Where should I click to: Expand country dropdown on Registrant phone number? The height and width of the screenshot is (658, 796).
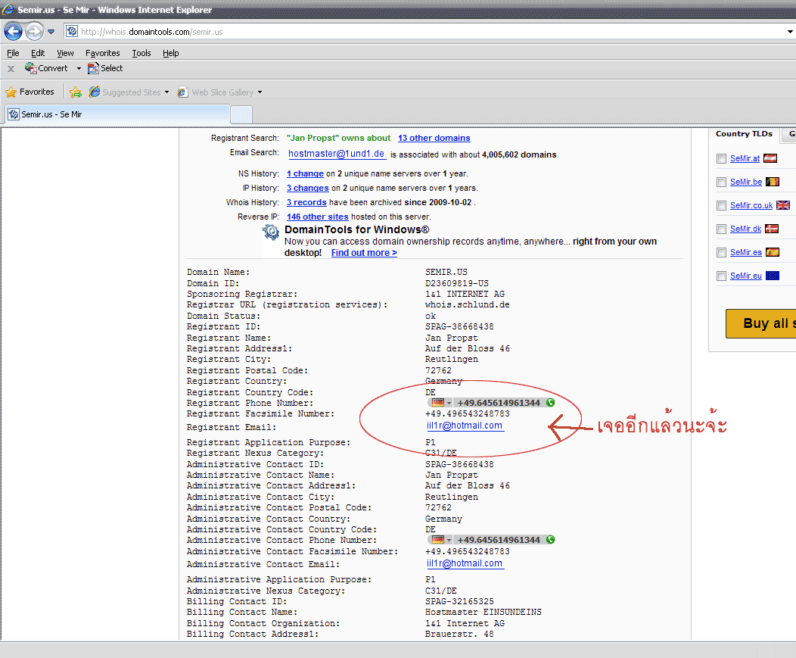[449, 403]
